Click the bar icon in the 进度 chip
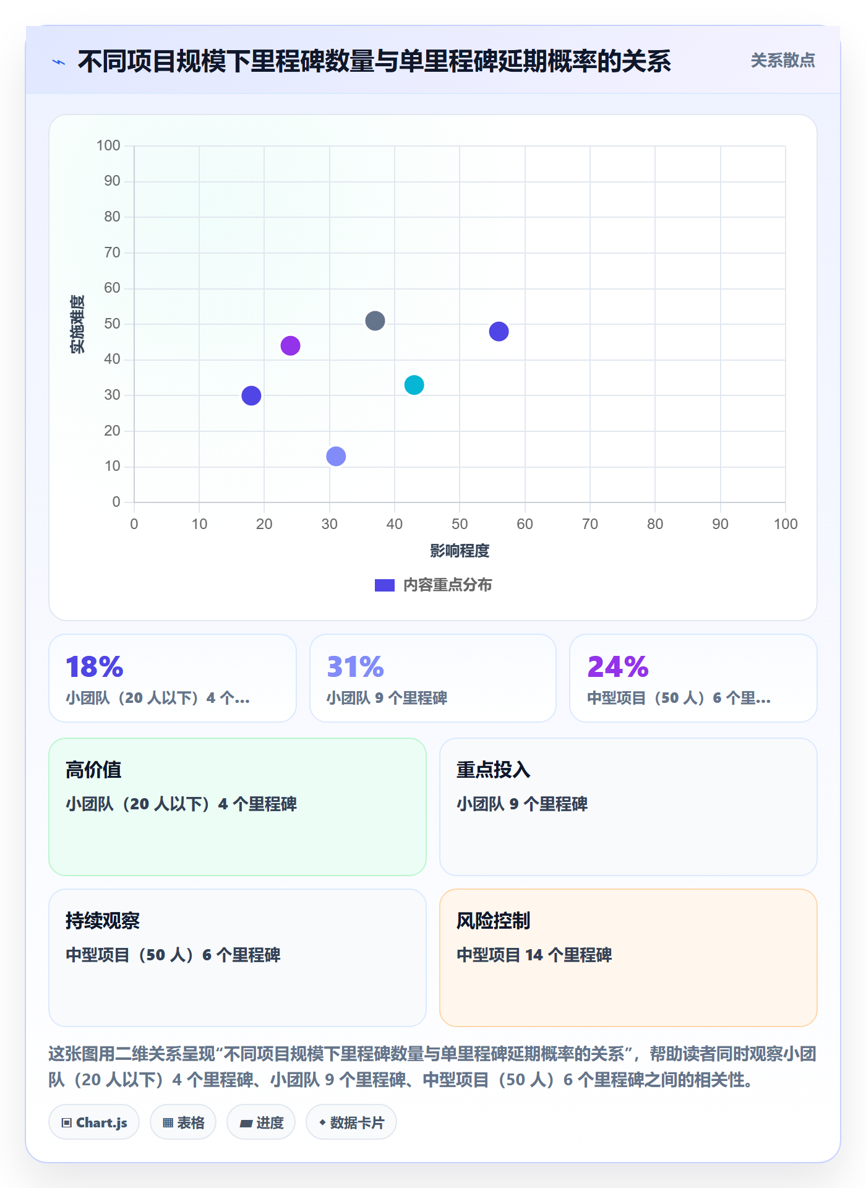 tap(246, 1124)
